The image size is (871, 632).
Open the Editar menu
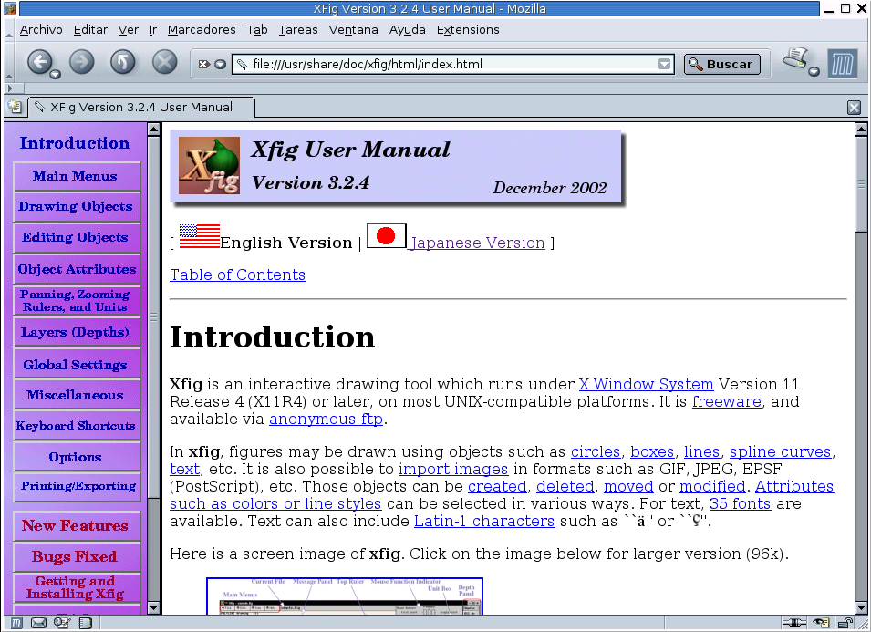coord(90,30)
